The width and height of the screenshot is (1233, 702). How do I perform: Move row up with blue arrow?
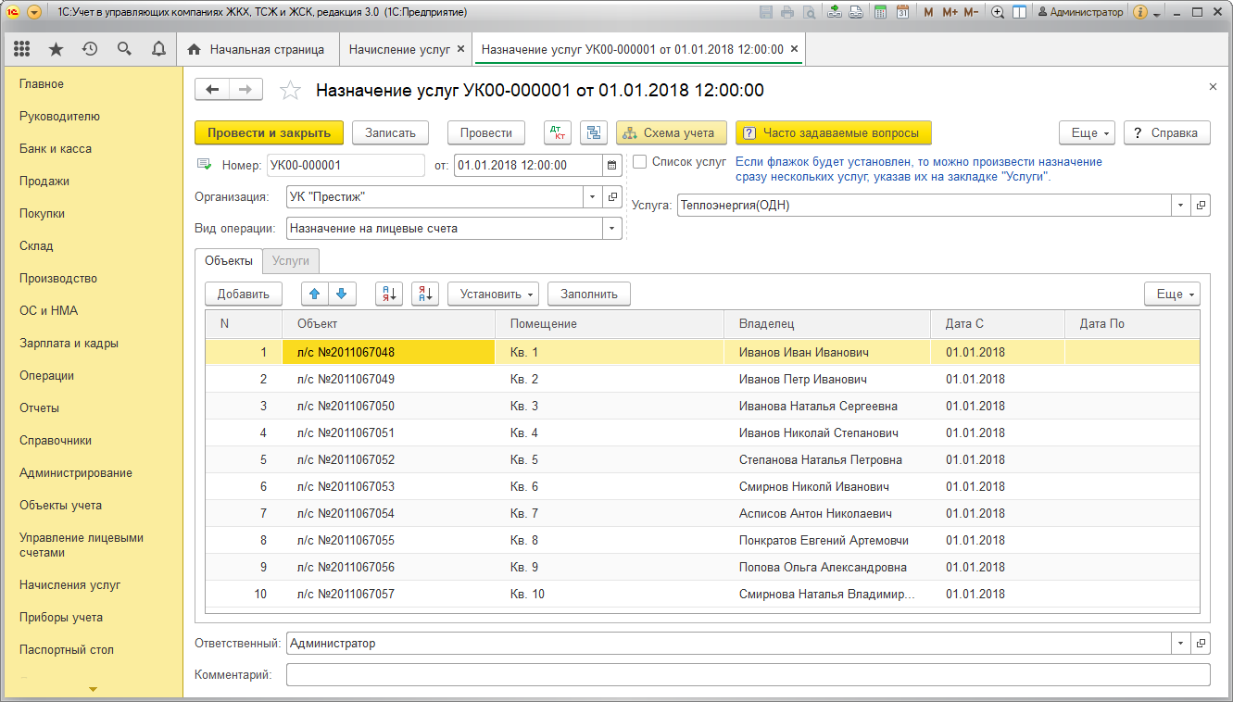315,294
